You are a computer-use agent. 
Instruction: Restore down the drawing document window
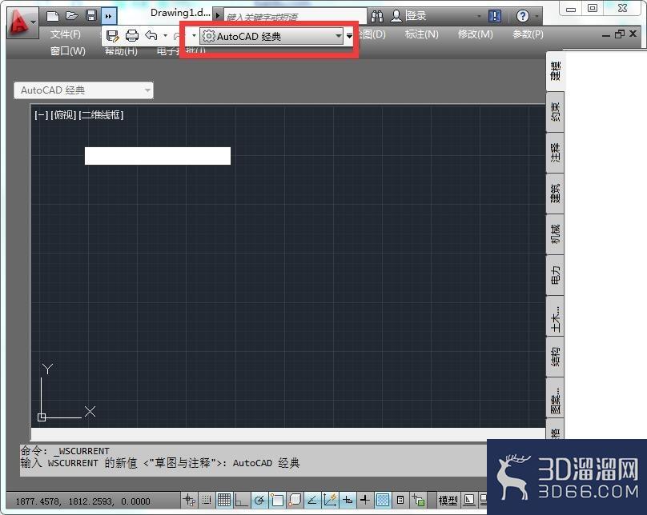619,34
